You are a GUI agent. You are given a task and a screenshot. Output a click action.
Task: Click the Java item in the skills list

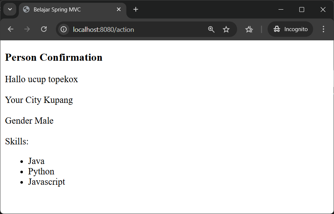pos(36,161)
